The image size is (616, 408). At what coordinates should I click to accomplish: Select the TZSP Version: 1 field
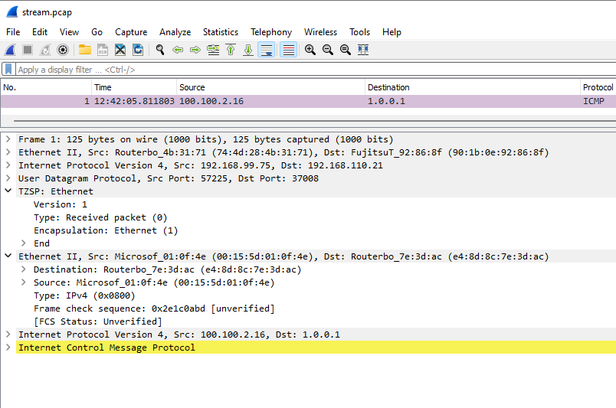tap(61, 204)
